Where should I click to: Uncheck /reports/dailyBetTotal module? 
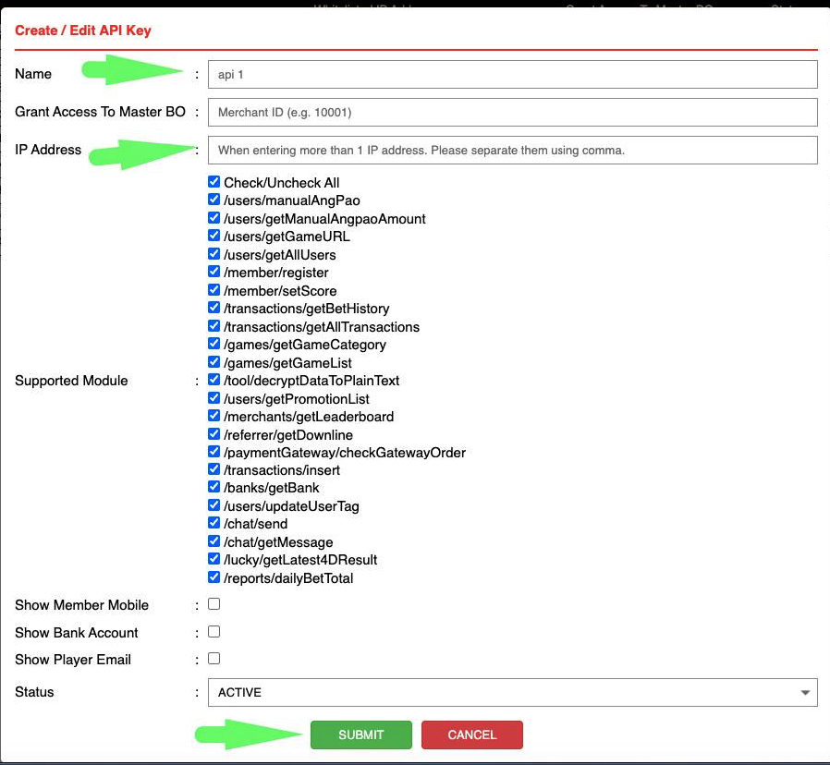(x=214, y=577)
